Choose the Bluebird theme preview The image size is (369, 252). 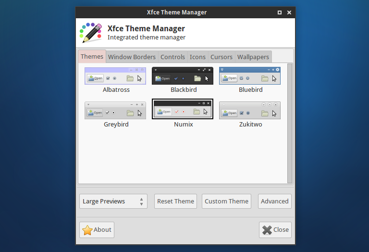tap(250, 76)
